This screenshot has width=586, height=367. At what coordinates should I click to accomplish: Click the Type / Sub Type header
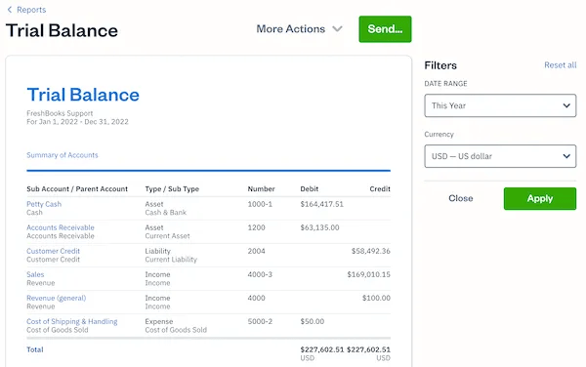pyautogui.click(x=172, y=189)
